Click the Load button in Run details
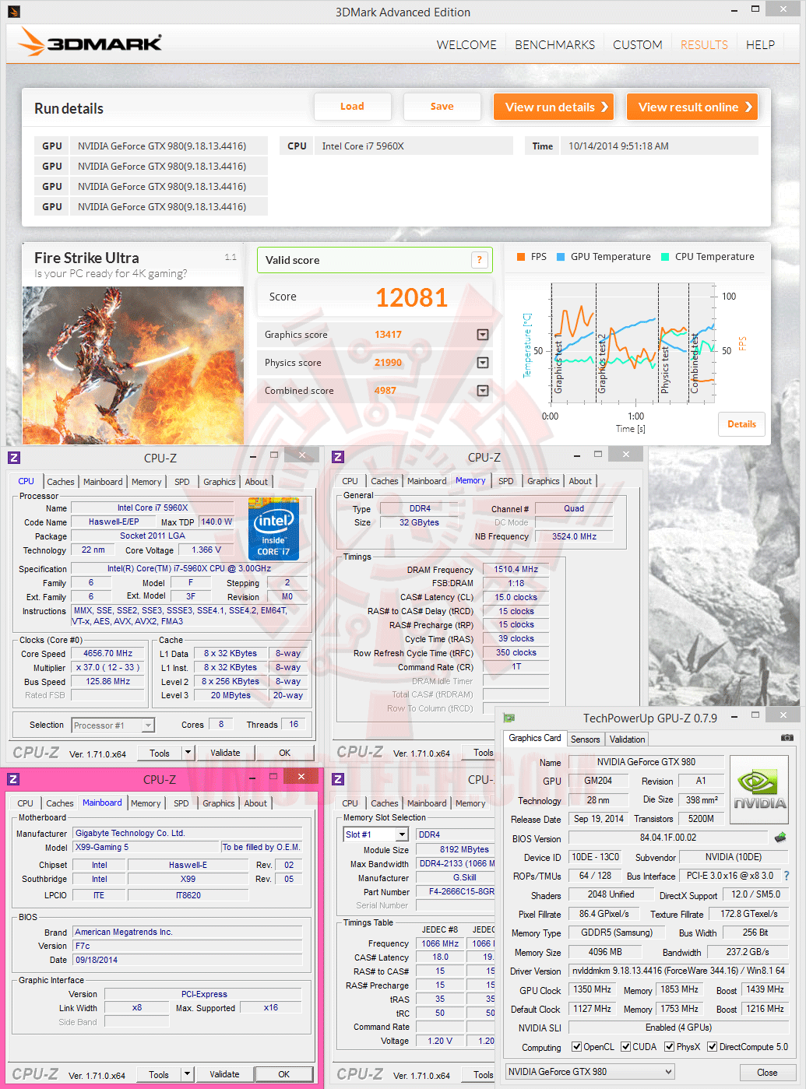This screenshot has width=806, height=1089. (352, 107)
